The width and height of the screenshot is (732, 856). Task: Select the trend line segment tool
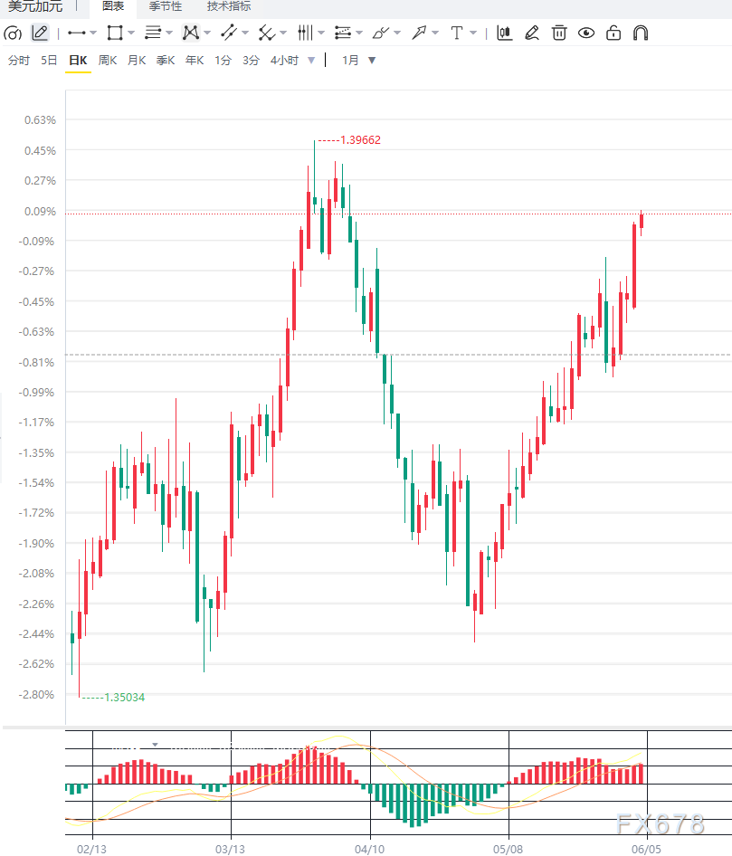(x=229, y=33)
